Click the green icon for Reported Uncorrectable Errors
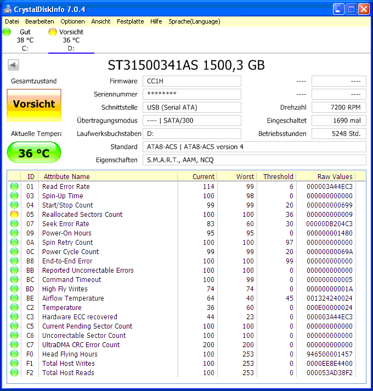 click(14, 270)
